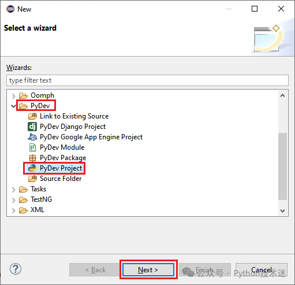The image size is (295, 285).
Task: Click the Next button
Action: point(148,270)
